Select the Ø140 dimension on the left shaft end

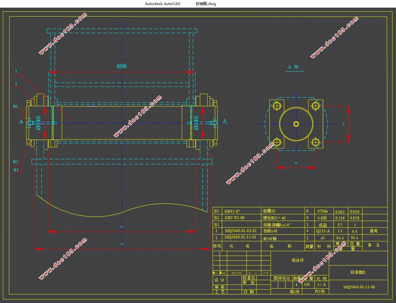click(39, 123)
